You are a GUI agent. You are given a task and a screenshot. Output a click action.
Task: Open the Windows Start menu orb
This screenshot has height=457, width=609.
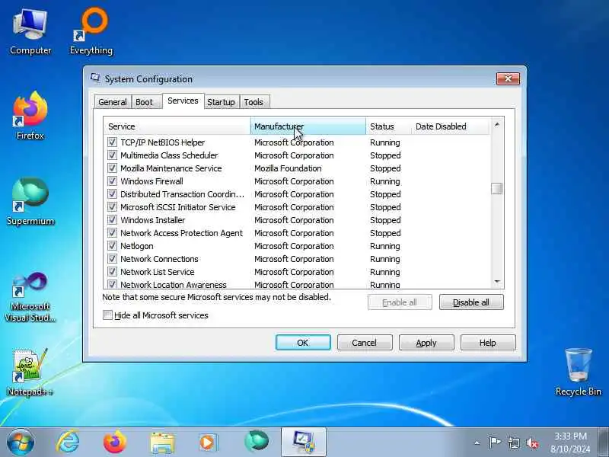click(21, 443)
